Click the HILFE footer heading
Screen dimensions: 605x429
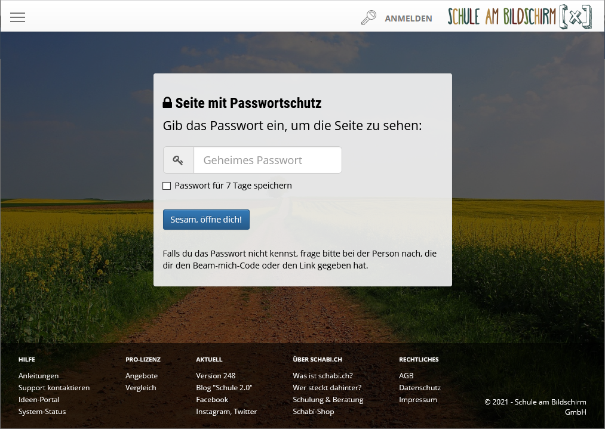[27, 359]
